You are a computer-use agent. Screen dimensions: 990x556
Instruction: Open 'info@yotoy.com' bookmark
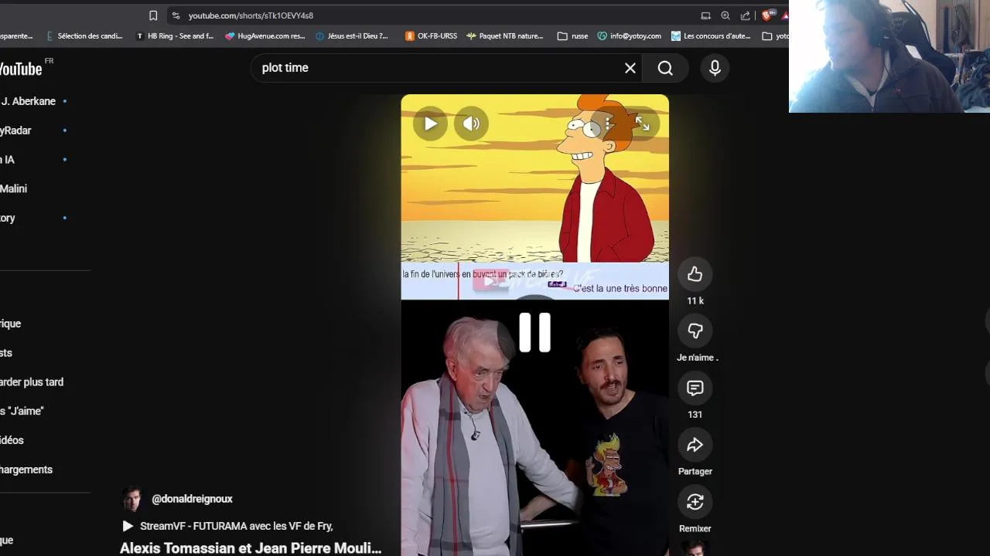pos(629,36)
